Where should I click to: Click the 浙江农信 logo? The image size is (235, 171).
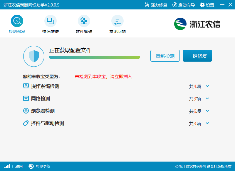197,24
